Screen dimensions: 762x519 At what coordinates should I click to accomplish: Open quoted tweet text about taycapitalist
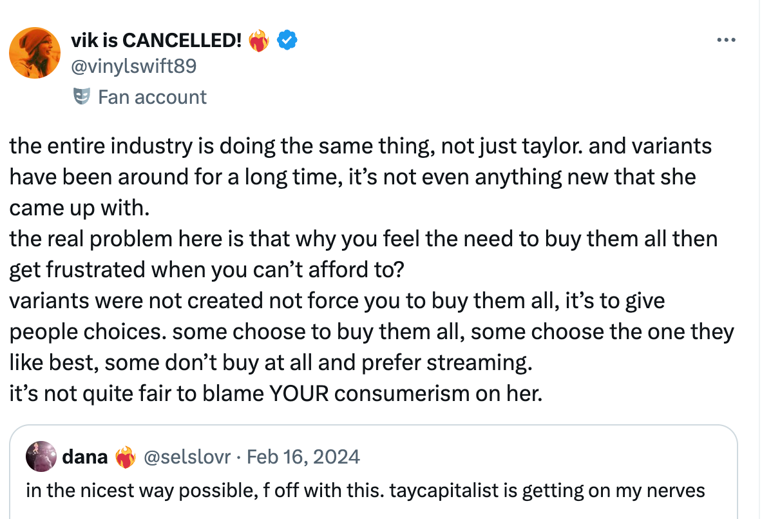pyautogui.click(x=365, y=490)
